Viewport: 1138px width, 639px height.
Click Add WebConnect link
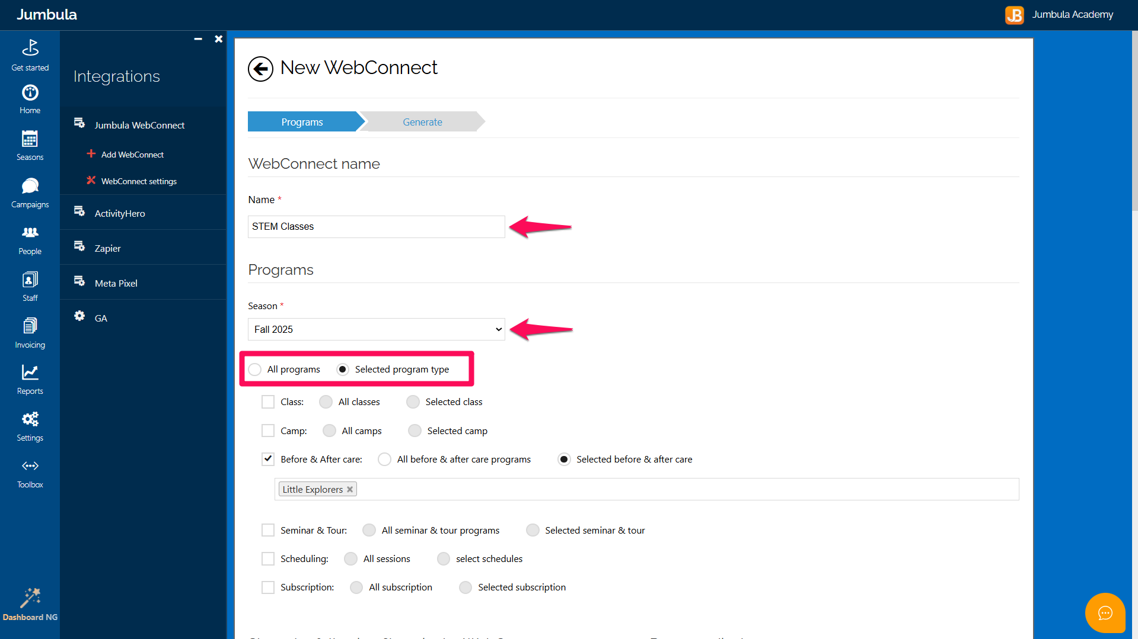pos(132,155)
